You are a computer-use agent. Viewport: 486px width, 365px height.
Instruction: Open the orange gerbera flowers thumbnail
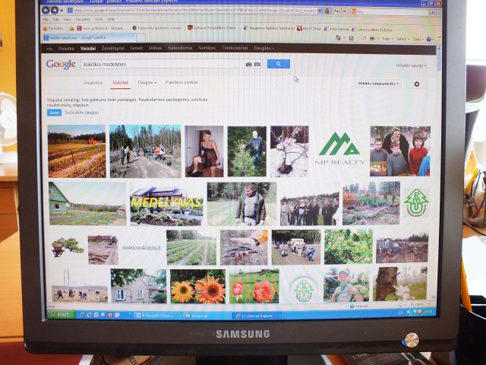click(x=197, y=286)
